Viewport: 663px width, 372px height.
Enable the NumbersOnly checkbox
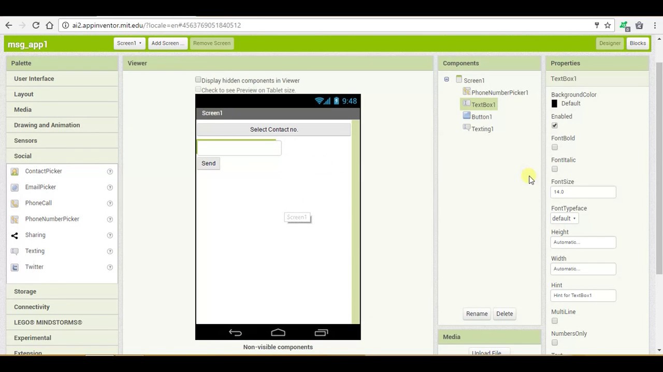pyautogui.click(x=555, y=343)
